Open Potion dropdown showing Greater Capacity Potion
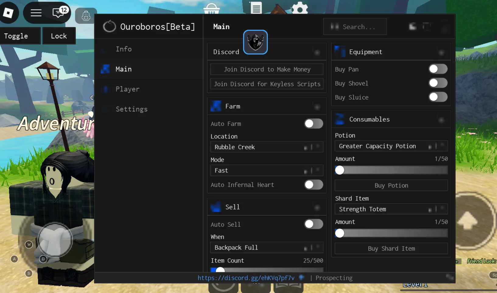The height and width of the screenshot is (293, 497). click(x=391, y=146)
